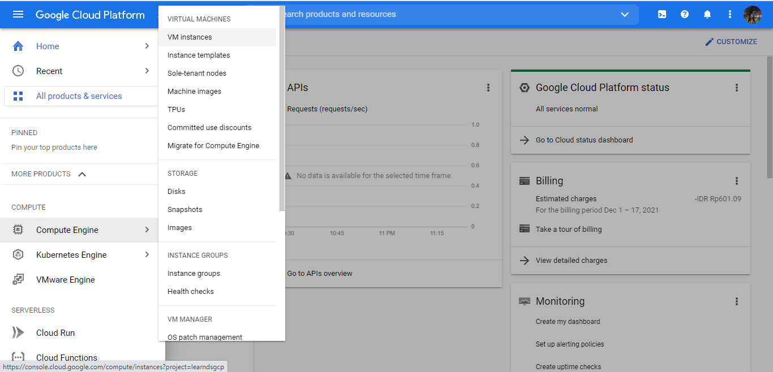Click the All products & services button
This screenshot has height=372, width=773.
coord(81,96)
